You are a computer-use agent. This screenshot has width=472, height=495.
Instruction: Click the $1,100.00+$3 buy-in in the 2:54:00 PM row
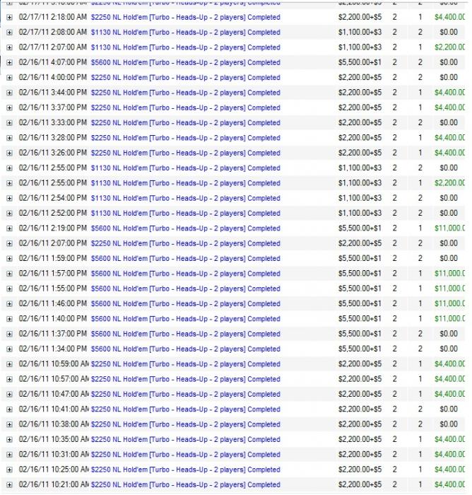coord(360,198)
